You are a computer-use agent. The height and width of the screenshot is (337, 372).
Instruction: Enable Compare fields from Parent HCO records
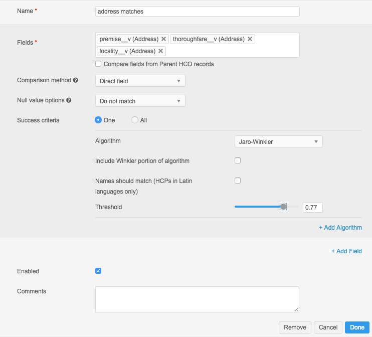(x=98, y=64)
